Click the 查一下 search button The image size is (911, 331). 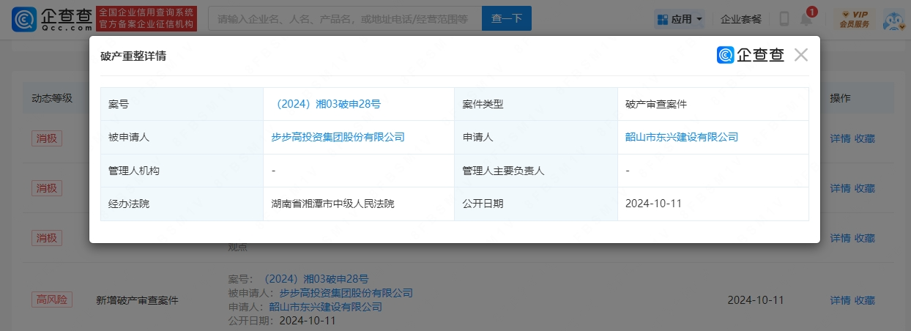[x=506, y=18]
